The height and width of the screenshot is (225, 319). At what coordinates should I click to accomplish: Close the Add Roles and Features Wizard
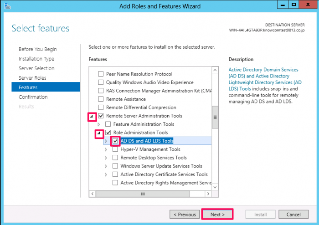[x=308, y=5]
